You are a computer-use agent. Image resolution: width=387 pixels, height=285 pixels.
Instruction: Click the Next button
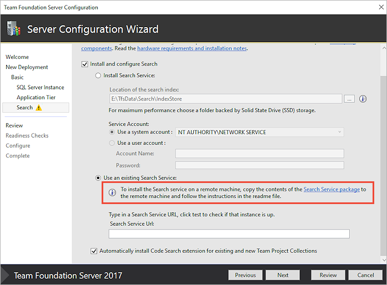[283, 275]
